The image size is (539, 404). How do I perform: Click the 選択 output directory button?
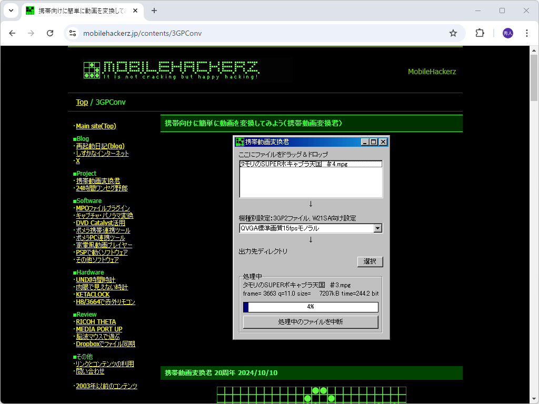point(370,261)
